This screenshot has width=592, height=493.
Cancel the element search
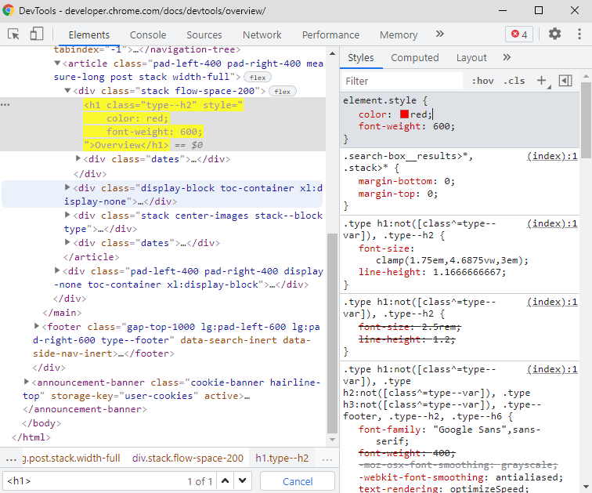click(x=298, y=481)
